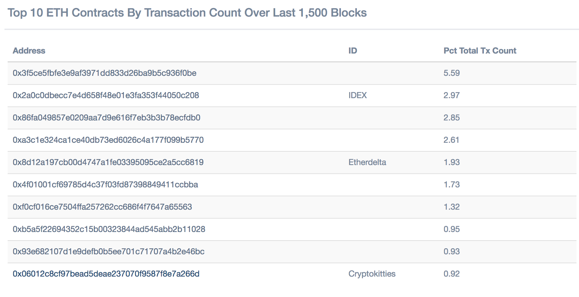Click the Address column header
579x297 pixels.
click(x=29, y=51)
